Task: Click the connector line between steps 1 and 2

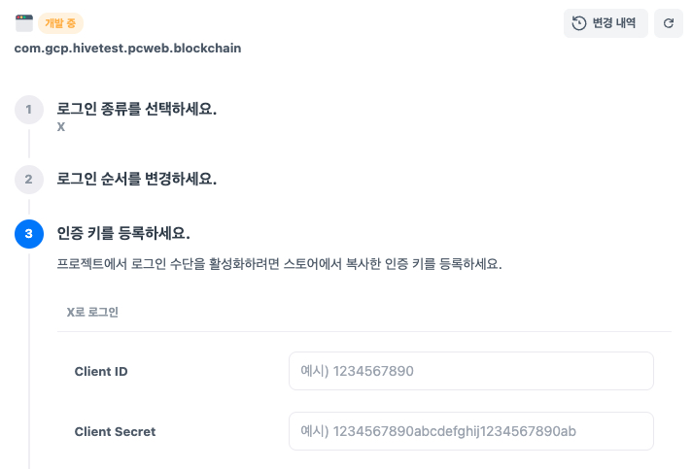Action: click(29, 144)
